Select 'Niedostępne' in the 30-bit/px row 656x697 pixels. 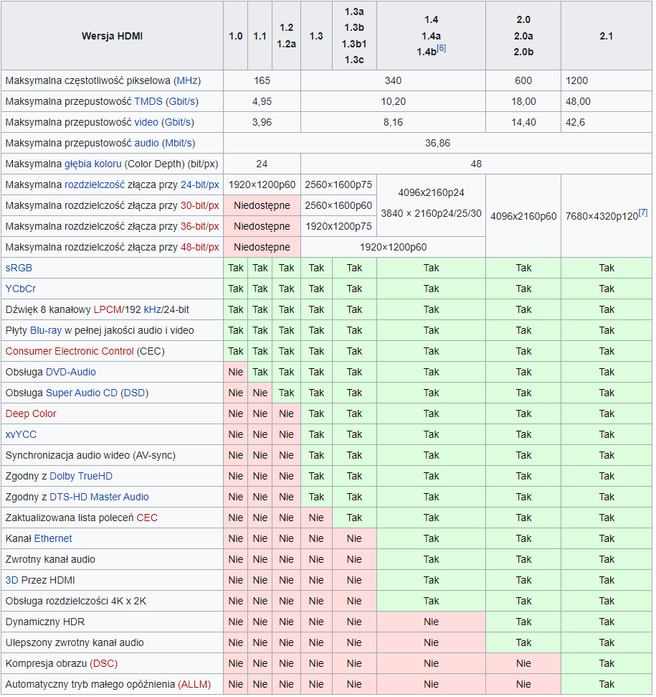click(x=262, y=206)
